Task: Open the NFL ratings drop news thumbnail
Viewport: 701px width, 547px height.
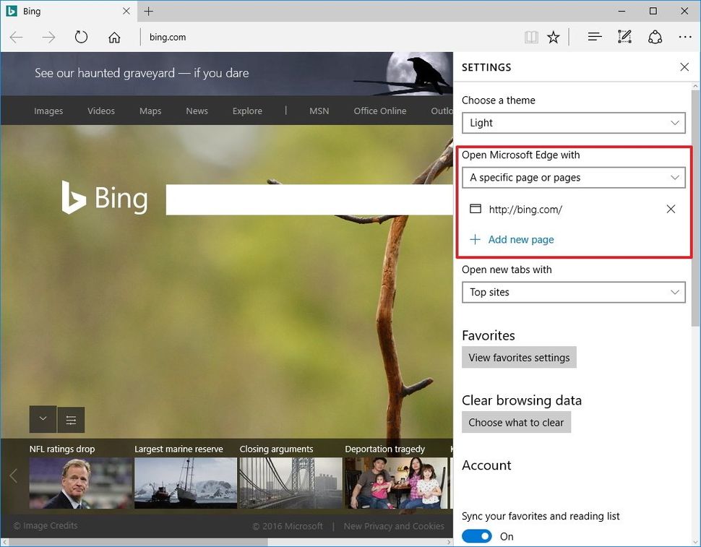Action: click(80, 483)
